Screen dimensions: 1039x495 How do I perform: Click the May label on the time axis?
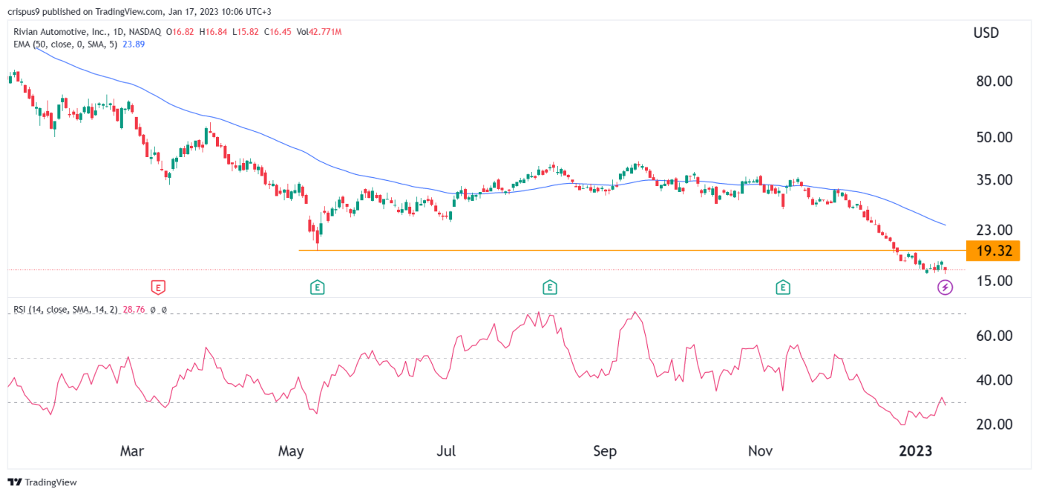290,451
